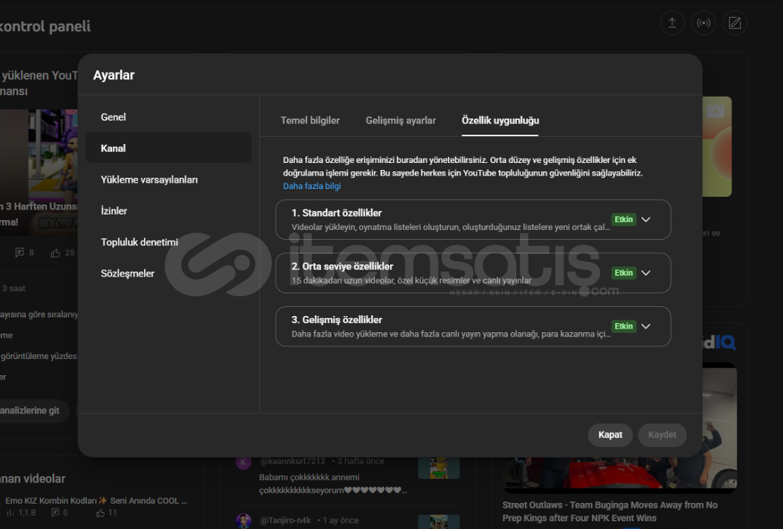Image resolution: width=783 pixels, height=529 pixels.
Task: Expand the Gelişmiş özellikler chevron
Action: coord(645,327)
